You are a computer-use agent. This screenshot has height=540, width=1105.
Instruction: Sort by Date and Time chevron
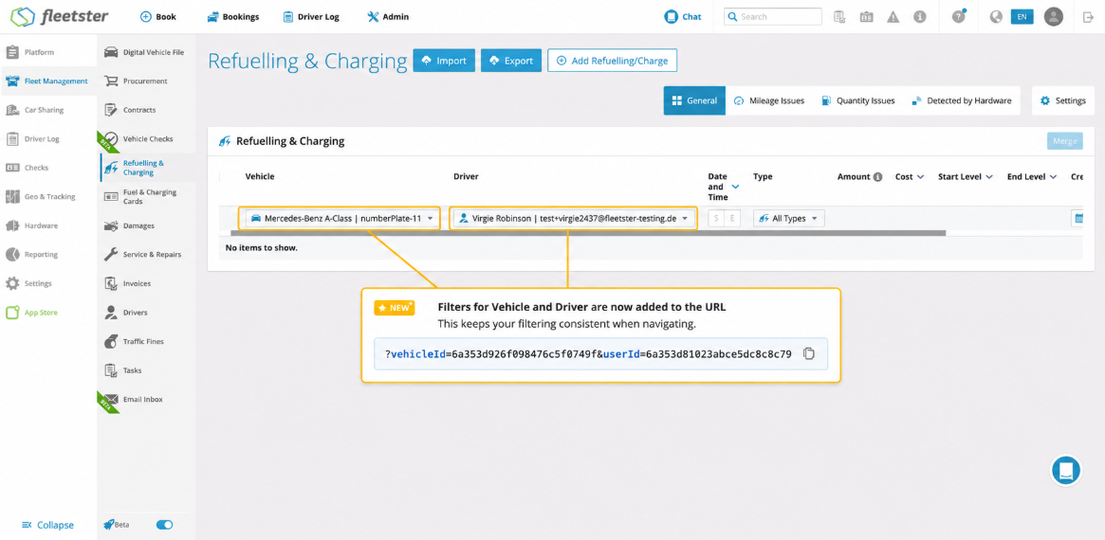click(x=736, y=187)
